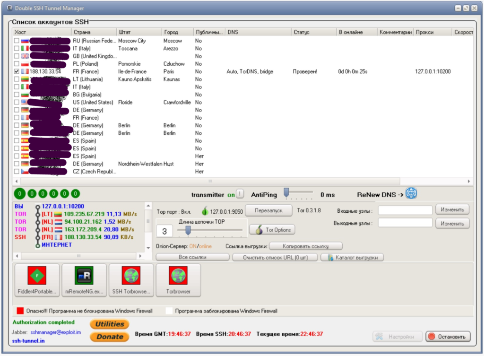Toggle the transmitter on/off switch
Image resolution: width=484 pixels, height=356 pixels.
(x=239, y=194)
